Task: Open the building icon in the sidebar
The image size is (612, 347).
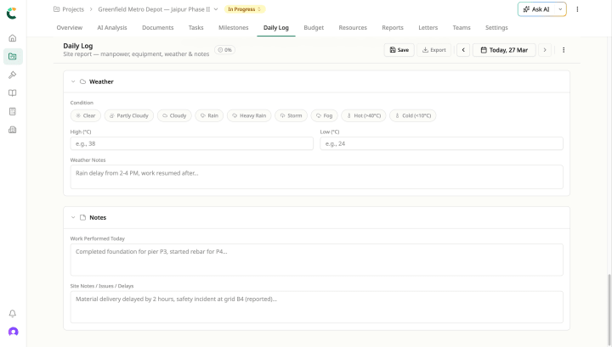Action: pyautogui.click(x=13, y=130)
